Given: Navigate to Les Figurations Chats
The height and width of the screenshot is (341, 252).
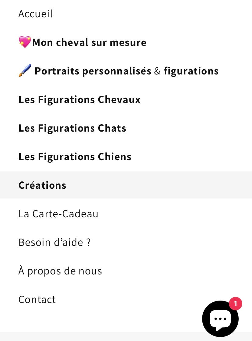Looking at the screenshot, I should pos(72,128).
